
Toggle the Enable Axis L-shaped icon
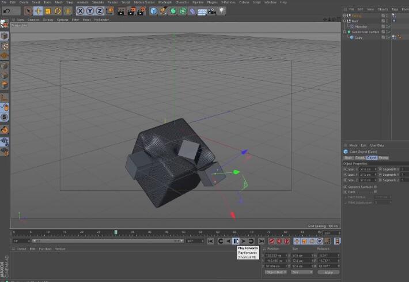click(4, 97)
